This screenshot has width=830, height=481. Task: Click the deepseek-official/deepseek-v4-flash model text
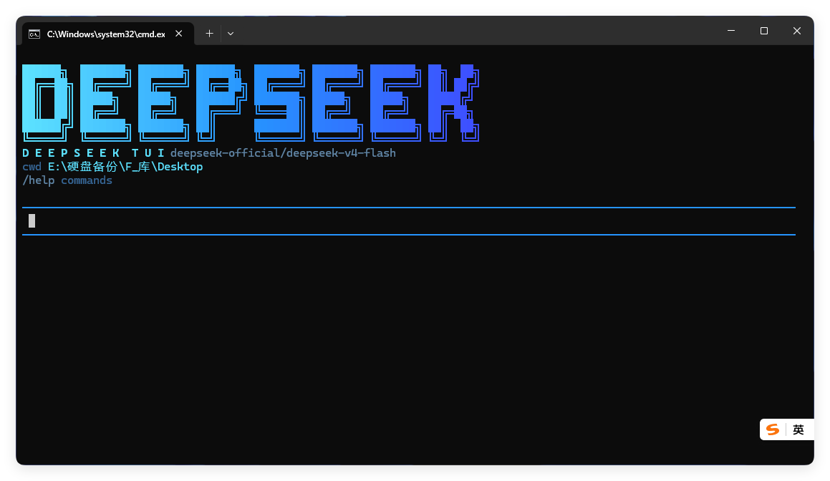click(x=283, y=153)
